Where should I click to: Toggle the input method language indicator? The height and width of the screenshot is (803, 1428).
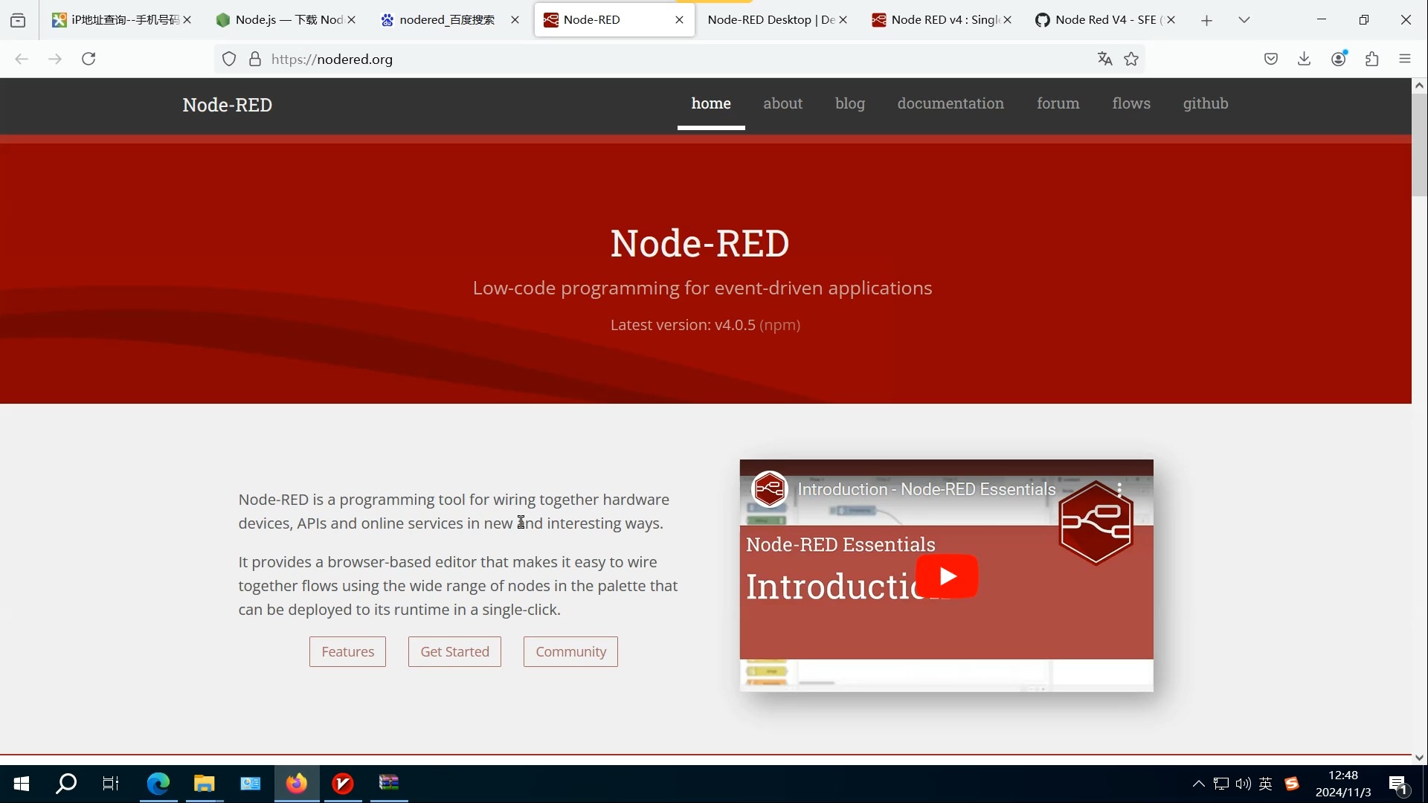[x=1265, y=784]
